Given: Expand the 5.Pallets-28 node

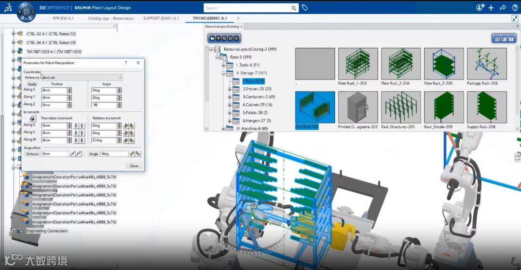Looking at the screenshot, I should coord(230,113).
